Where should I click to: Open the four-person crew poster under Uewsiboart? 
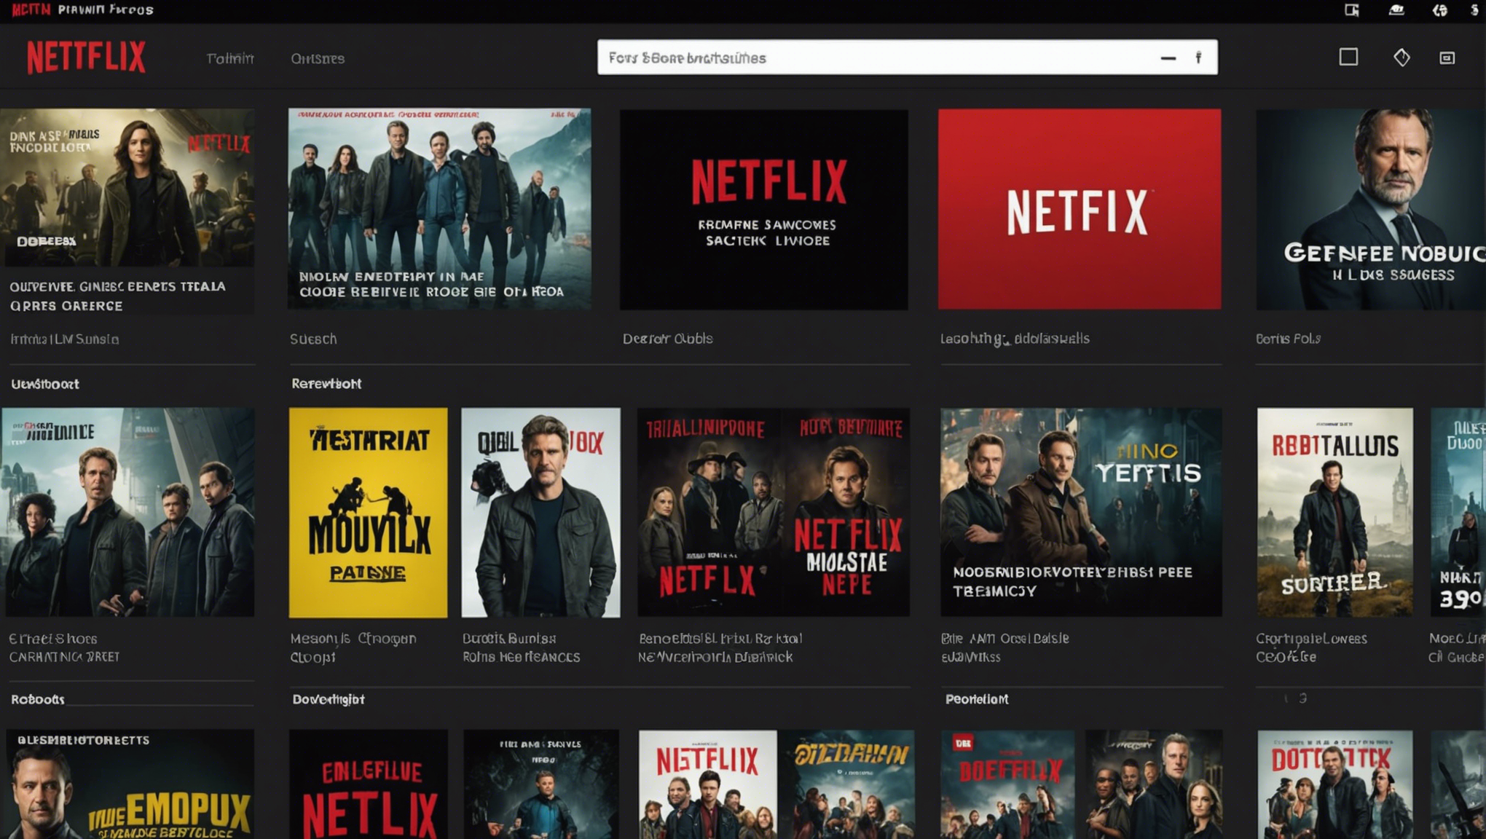127,512
